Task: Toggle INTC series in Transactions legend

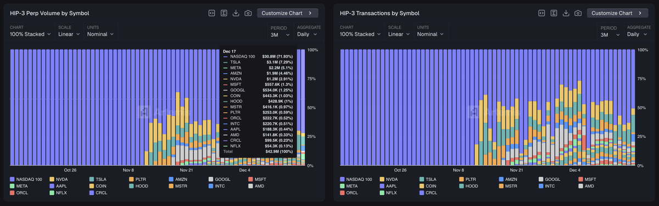Action: click(x=546, y=186)
